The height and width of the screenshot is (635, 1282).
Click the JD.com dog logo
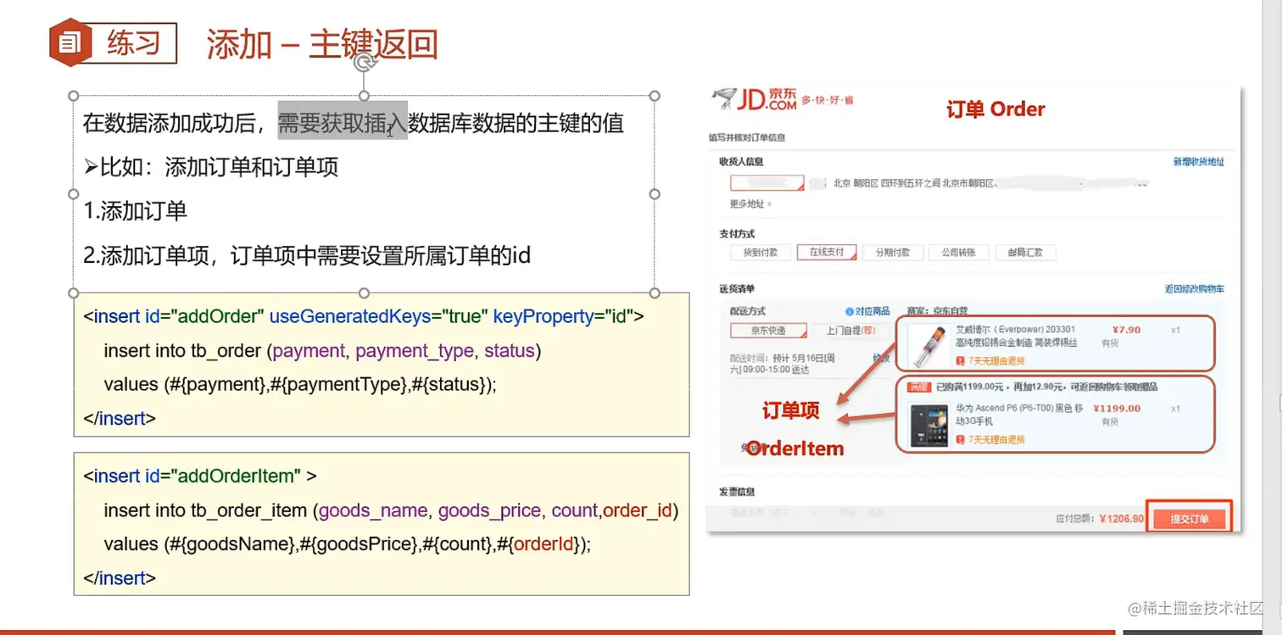point(726,99)
